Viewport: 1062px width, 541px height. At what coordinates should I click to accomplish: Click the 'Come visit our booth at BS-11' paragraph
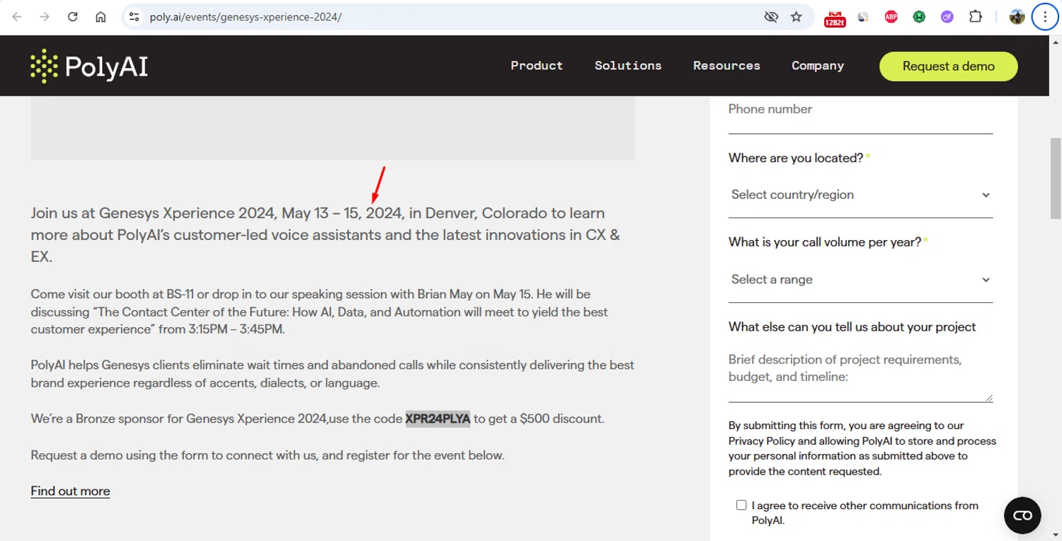319,312
